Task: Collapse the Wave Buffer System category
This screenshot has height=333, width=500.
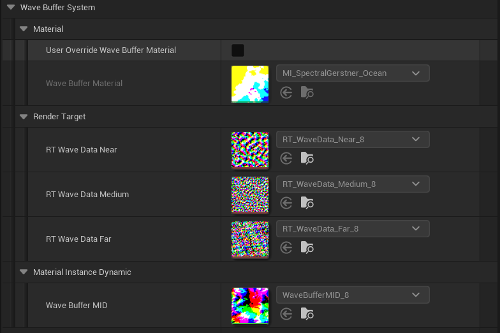Action: tap(11, 8)
